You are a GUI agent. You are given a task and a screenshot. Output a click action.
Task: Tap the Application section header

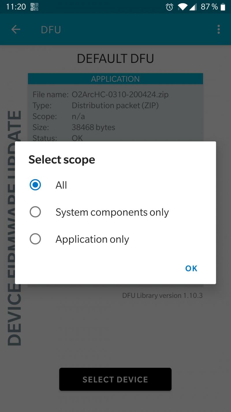(x=115, y=79)
